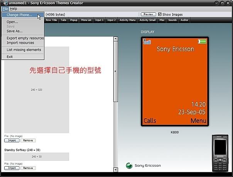Click the 240 × 320 image placeholder

coord(37,90)
